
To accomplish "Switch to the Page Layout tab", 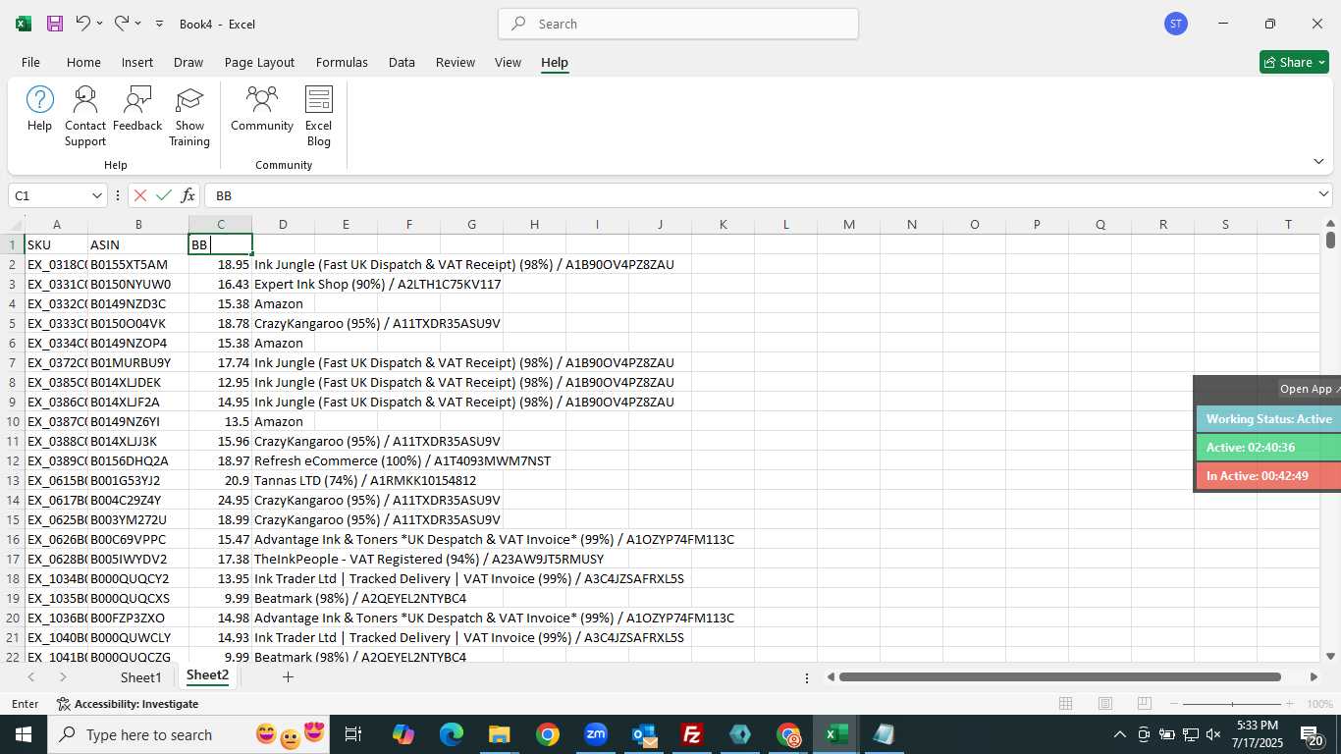I will point(259,62).
